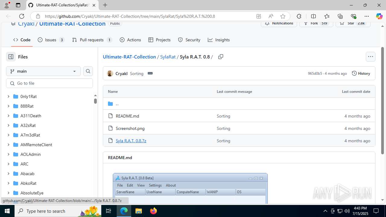The height and width of the screenshot is (217, 386).
Task: Go to SylaRat breadcrumb folder
Action: pyautogui.click(x=168, y=57)
